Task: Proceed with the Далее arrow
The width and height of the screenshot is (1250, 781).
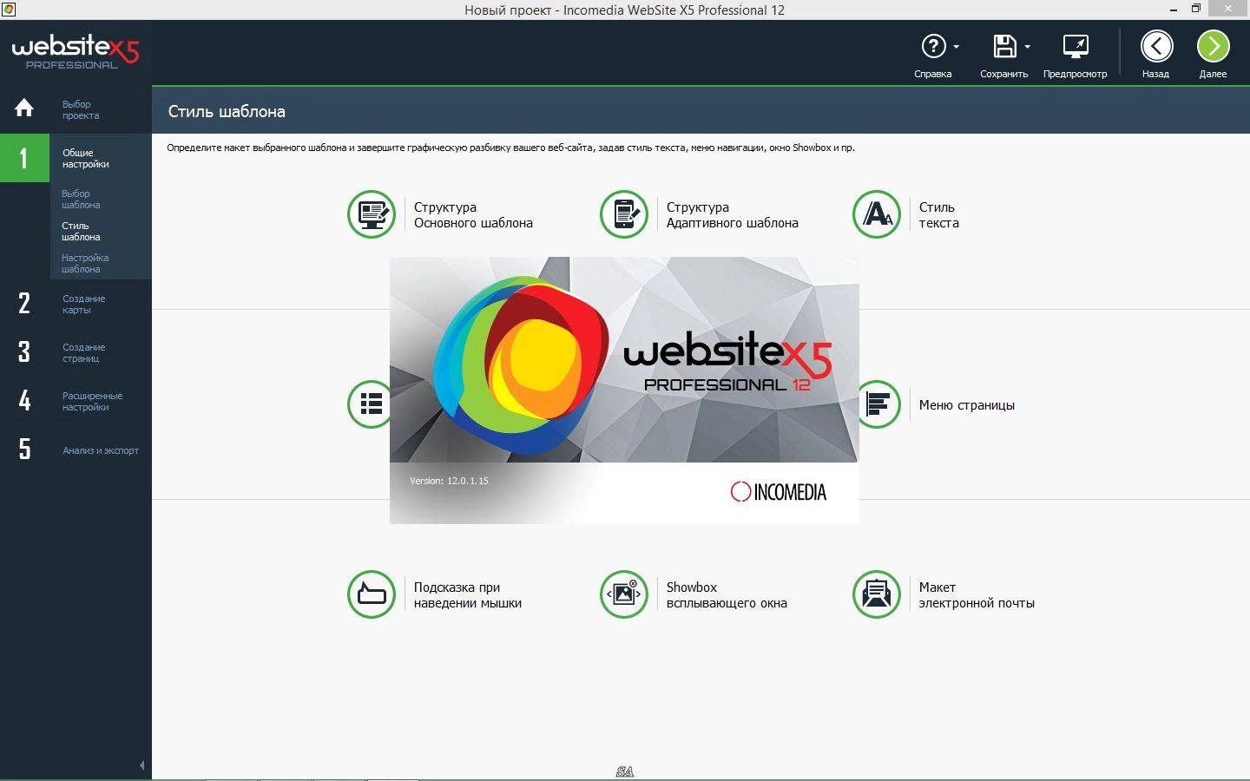Action: pyautogui.click(x=1214, y=46)
